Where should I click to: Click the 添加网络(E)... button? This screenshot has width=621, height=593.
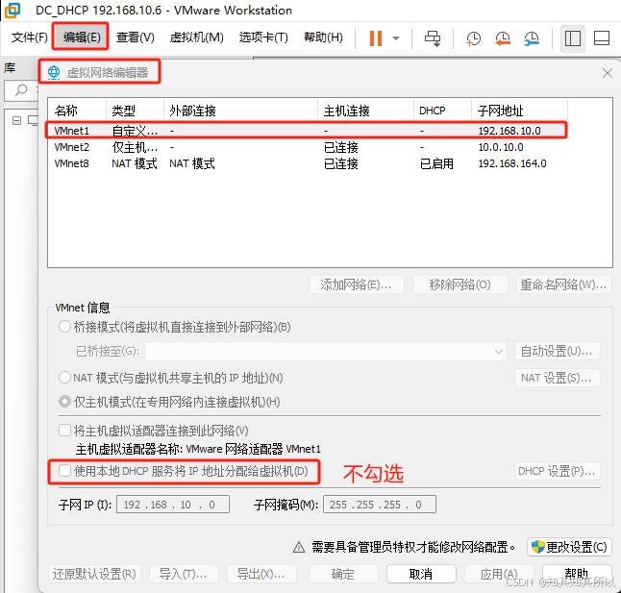356,284
